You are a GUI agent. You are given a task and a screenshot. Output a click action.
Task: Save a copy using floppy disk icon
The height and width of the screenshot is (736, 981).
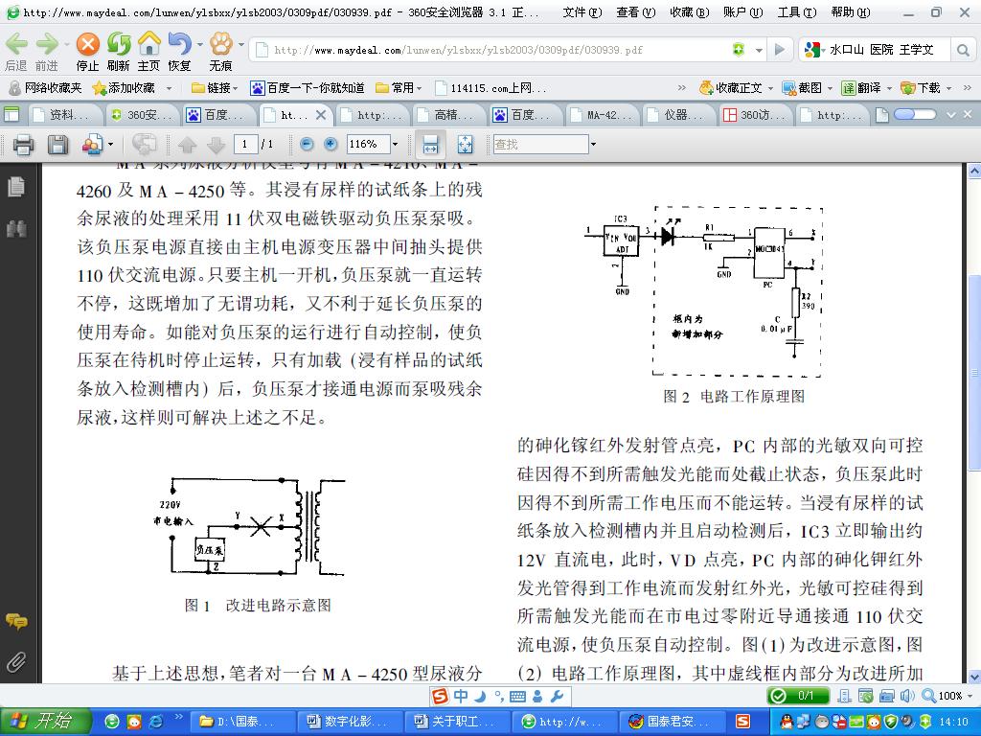pos(58,145)
